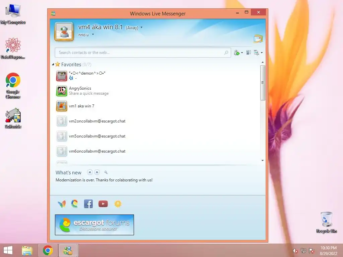
Task: Open the Facebook icon
Action: coord(88,204)
